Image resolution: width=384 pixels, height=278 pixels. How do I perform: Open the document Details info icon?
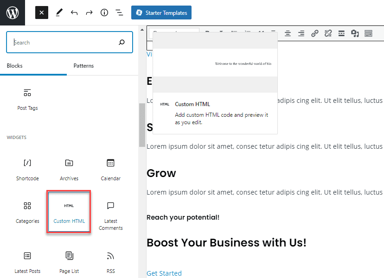pos(104,13)
